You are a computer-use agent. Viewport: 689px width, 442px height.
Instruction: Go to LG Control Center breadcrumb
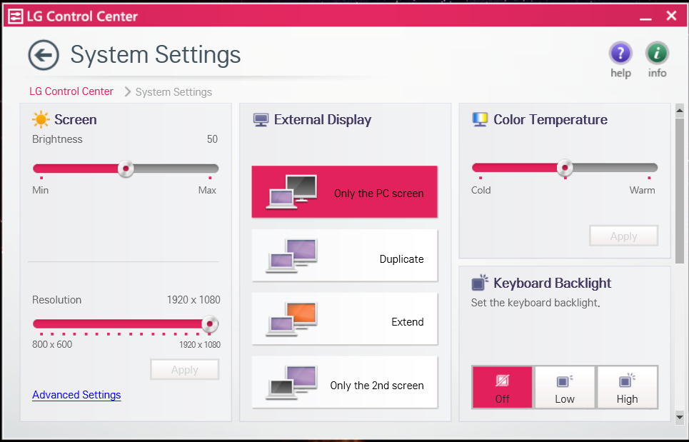pos(71,91)
